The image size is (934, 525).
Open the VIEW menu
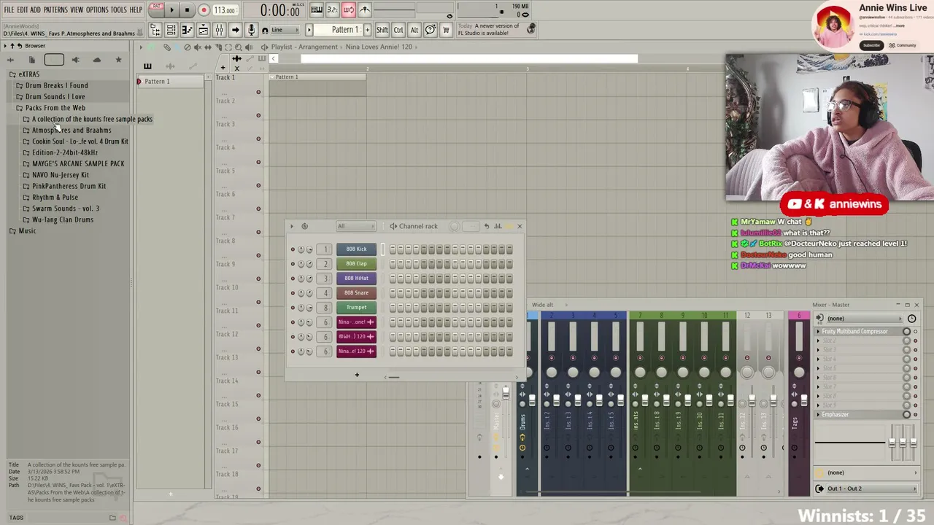77,10
